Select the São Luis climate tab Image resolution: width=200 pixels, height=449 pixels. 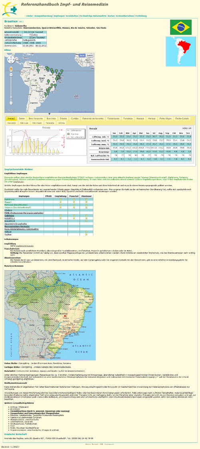coord(24,122)
